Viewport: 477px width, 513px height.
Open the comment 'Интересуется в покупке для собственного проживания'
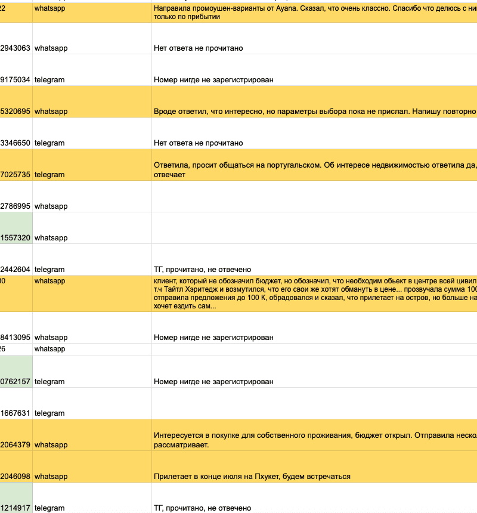coord(314,435)
